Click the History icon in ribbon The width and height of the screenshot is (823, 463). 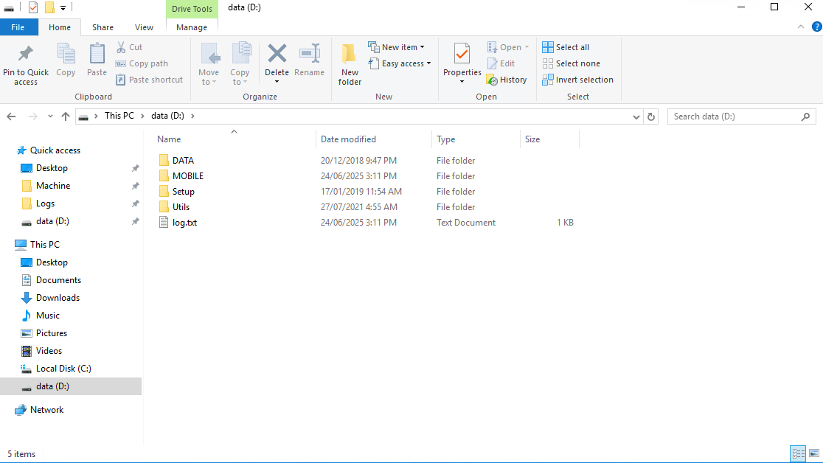506,80
